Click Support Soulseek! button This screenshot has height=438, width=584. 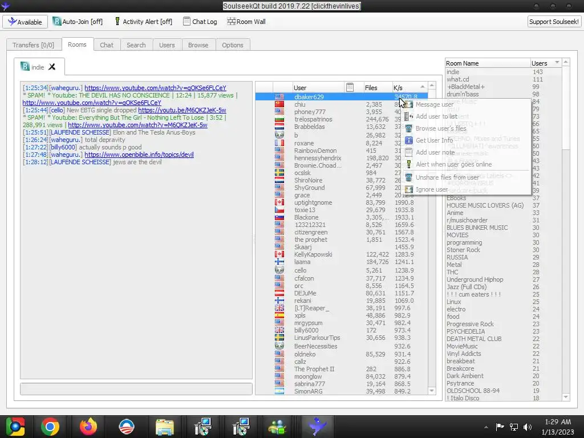(x=554, y=22)
